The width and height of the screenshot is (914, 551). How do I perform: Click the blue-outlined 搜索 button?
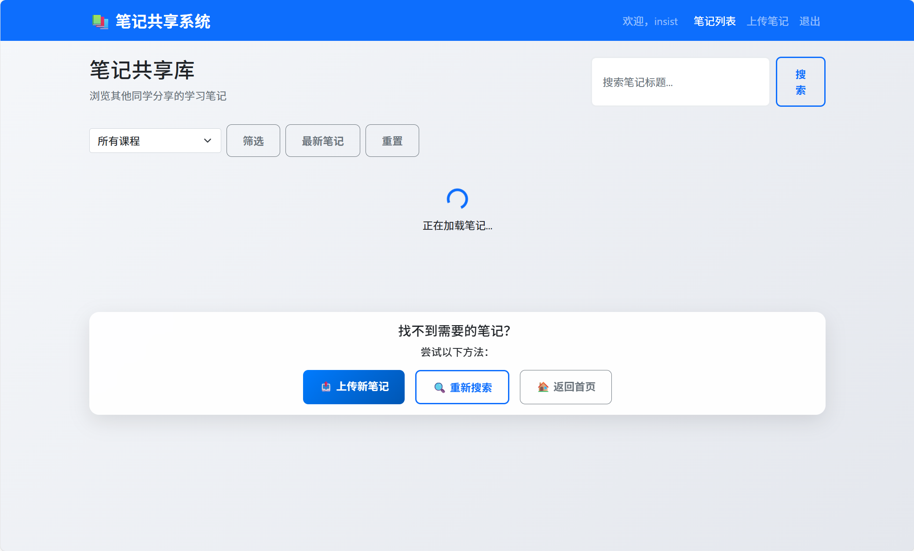[x=800, y=82]
